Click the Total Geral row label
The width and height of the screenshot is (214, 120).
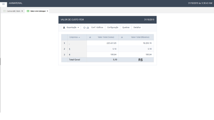74,60
